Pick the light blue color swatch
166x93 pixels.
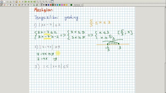point(58,5)
